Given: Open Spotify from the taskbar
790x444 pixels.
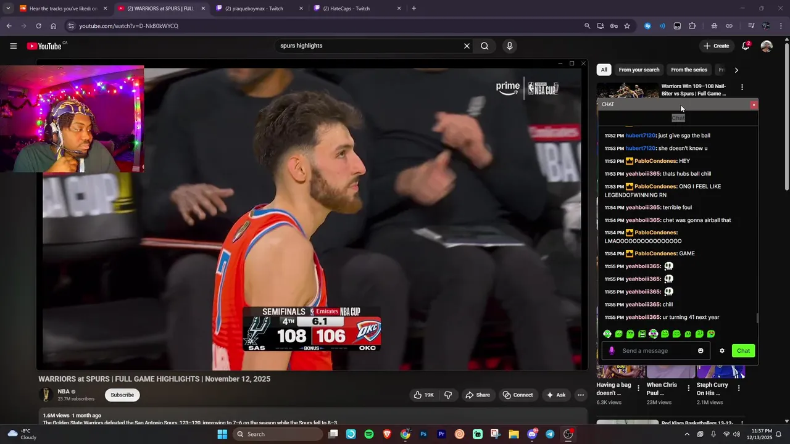Looking at the screenshot, I should click(x=369, y=434).
